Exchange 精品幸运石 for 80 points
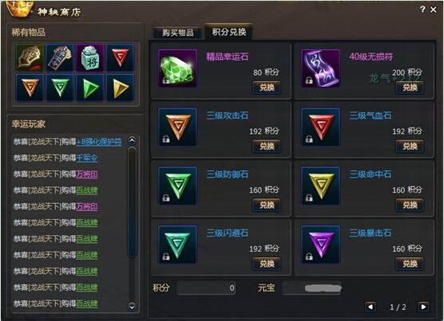 tap(267, 88)
